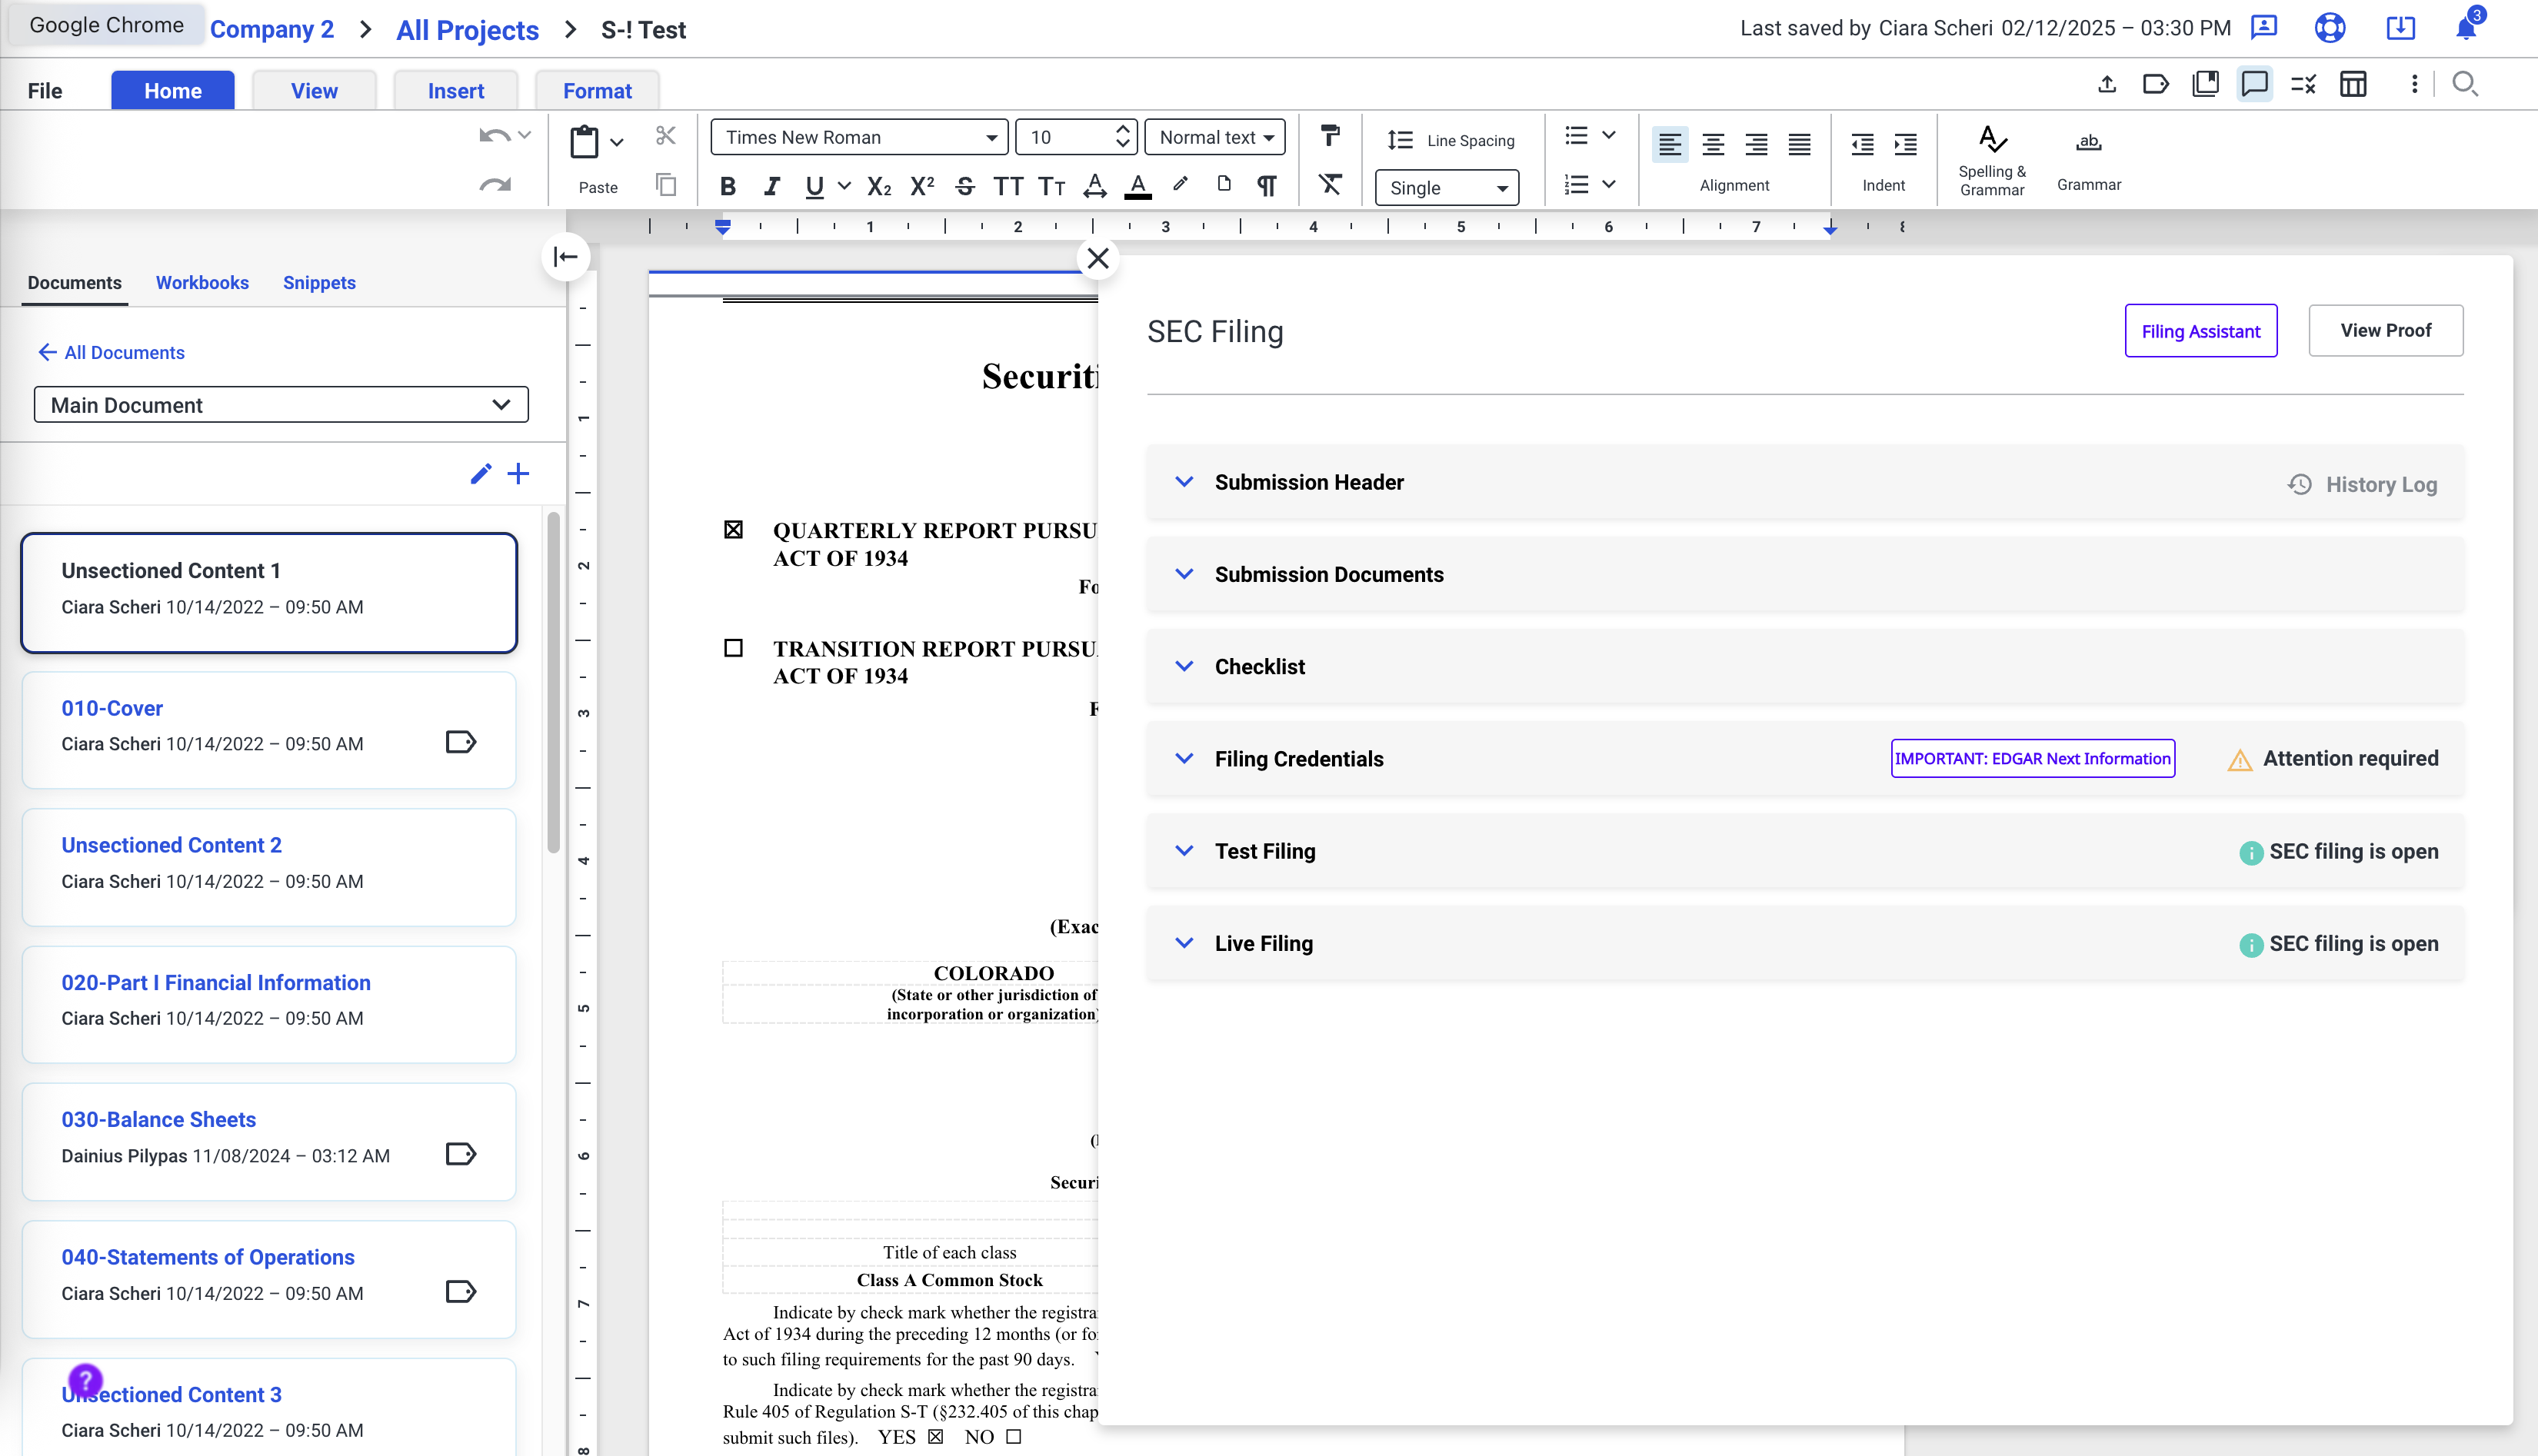Click the Bold formatting icon
Screen dimensions: 2538x1456
pos(728,187)
